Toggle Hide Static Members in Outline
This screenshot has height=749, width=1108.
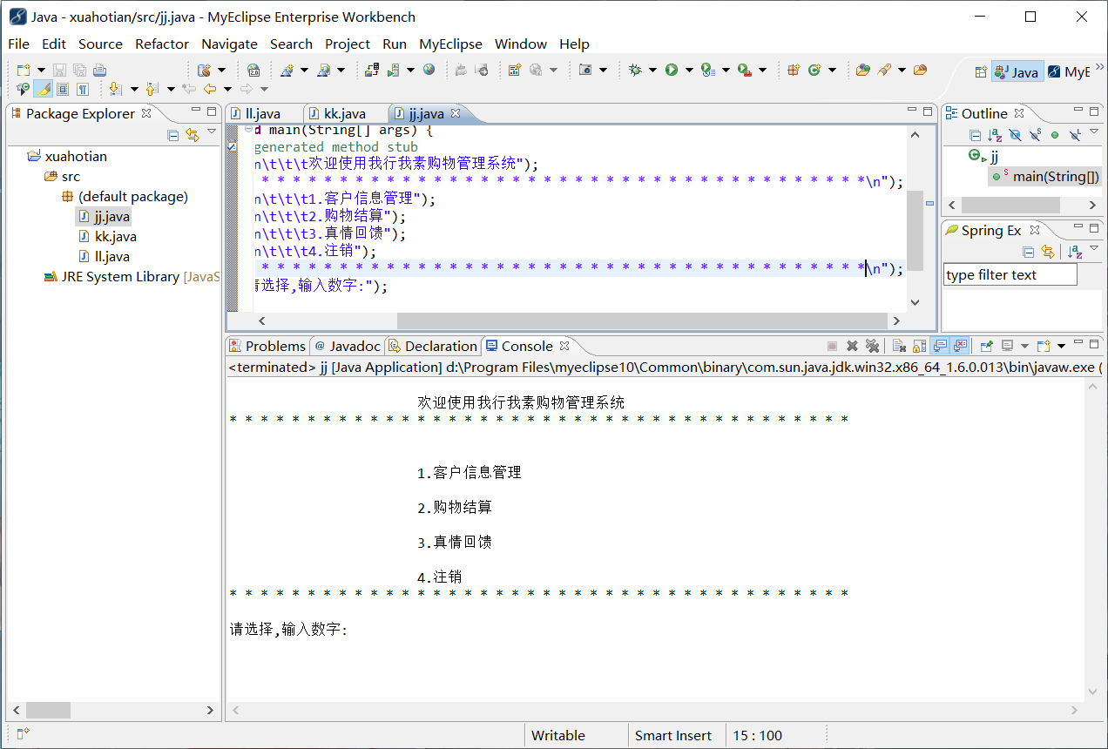(1035, 135)
